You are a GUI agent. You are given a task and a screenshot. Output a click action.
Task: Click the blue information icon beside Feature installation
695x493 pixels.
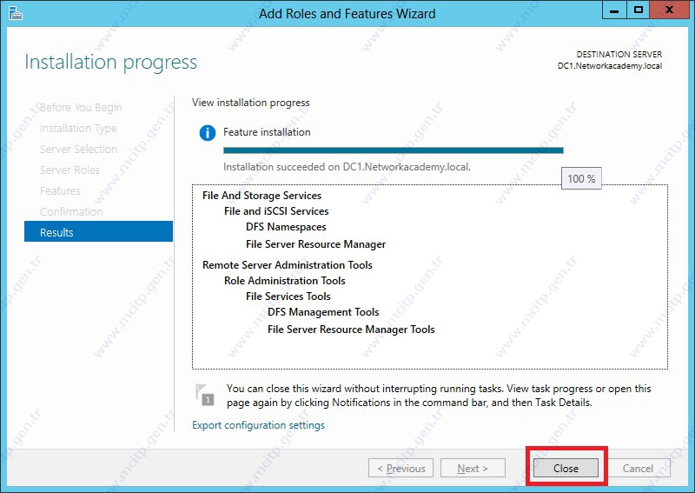(x=208, y=133)
